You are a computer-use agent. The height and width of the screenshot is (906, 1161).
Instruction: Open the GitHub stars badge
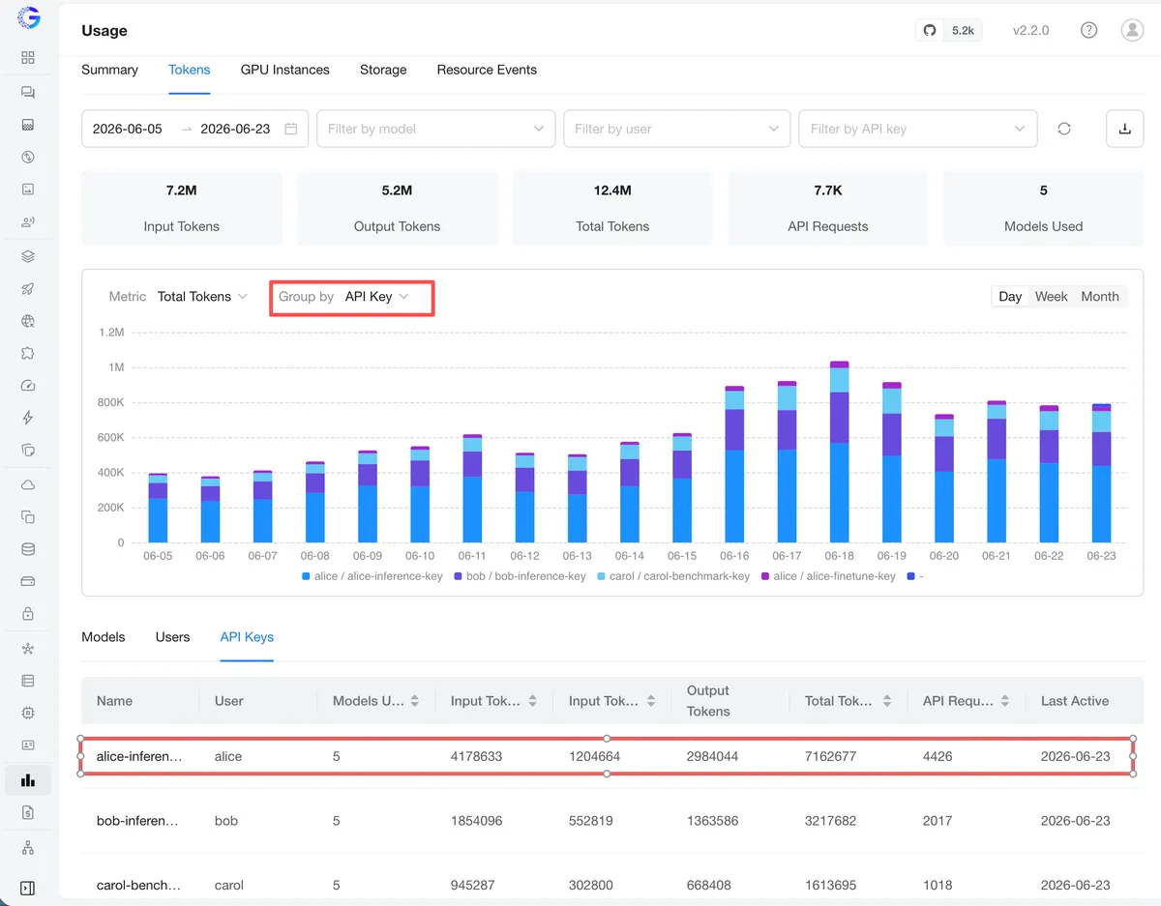point(949,30)
